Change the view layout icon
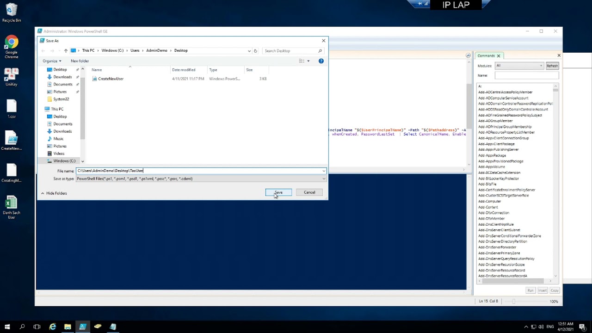Image resolution: width=592 pixels, height=333 pixels. (x=302, y=61)
